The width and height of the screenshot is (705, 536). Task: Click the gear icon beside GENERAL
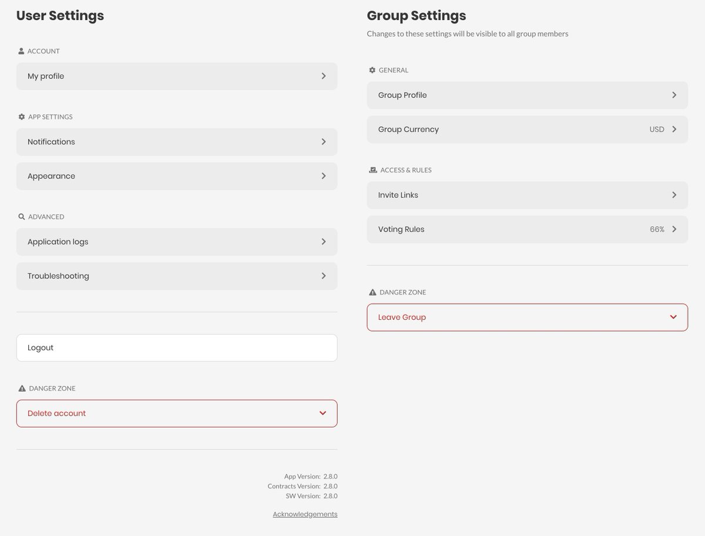[372, 70]
